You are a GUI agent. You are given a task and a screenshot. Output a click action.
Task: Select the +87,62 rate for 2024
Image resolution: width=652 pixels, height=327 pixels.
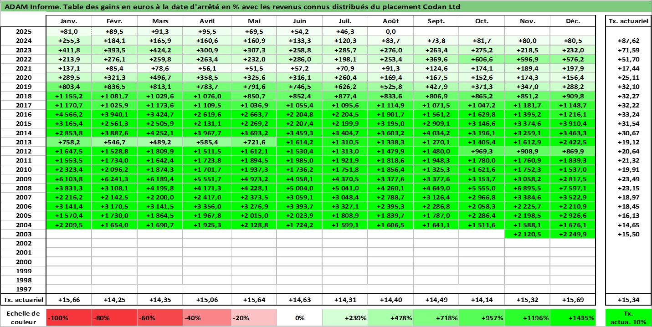[628, 41]
